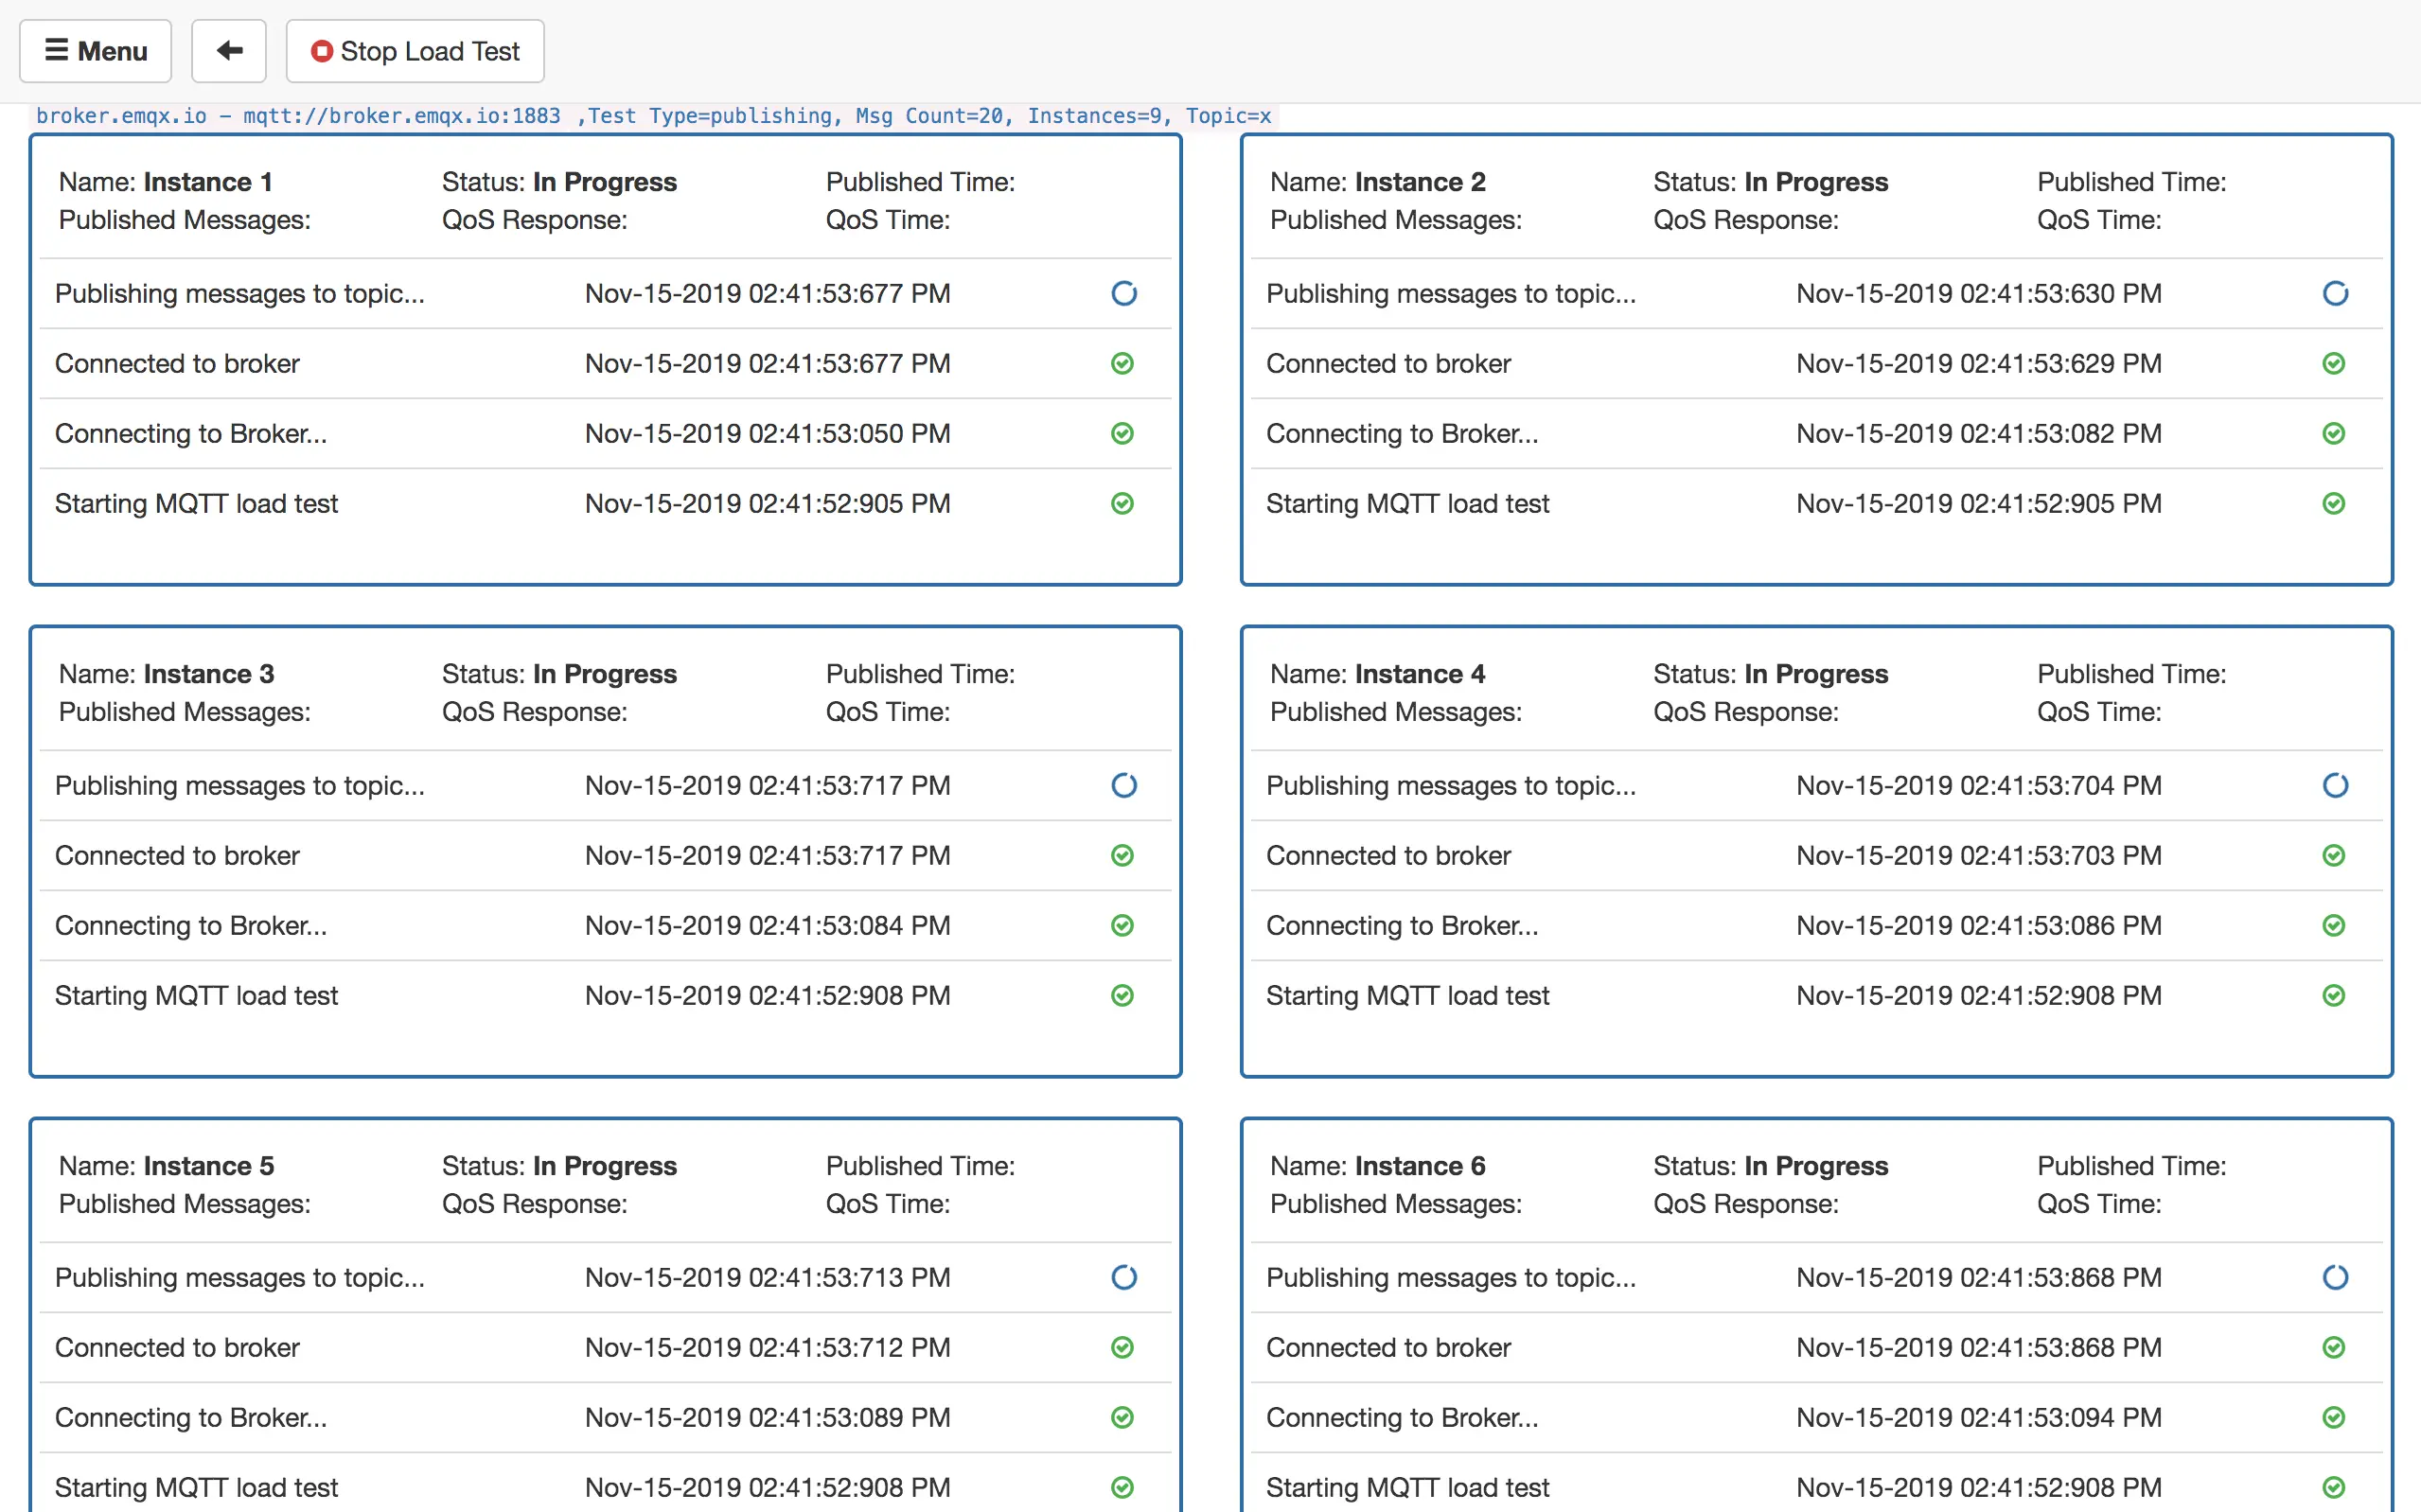Click Instance 6 'Connecting to Broker' checkmark icon
Viewport: 2421px width, 1512px height.
click(x=2333, y=1417)
